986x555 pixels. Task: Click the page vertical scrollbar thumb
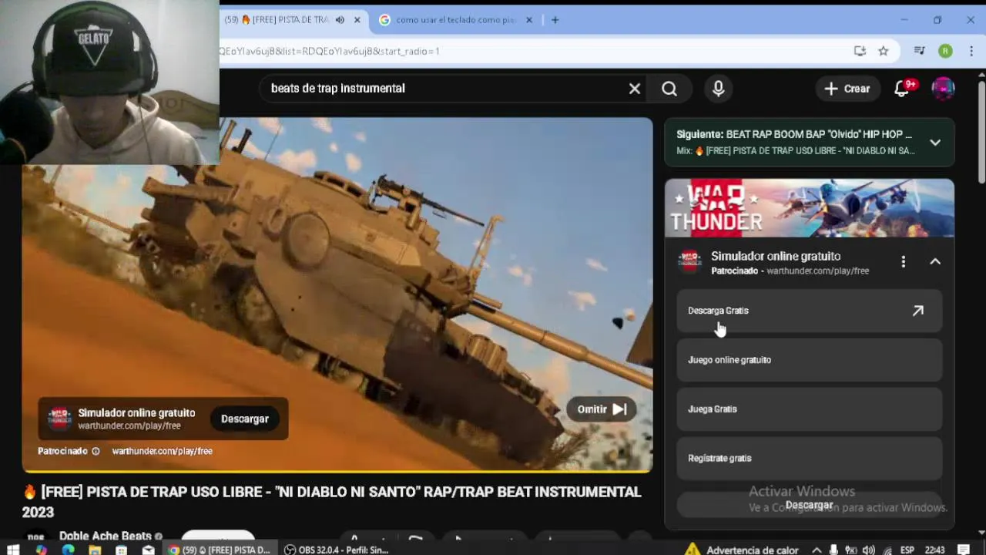pos(981,131)
